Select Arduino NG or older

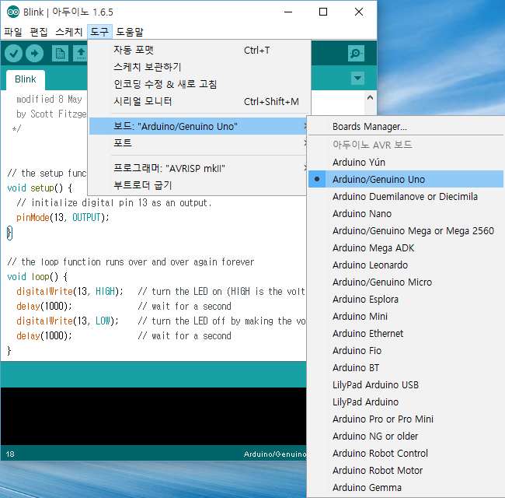(406, 436)
